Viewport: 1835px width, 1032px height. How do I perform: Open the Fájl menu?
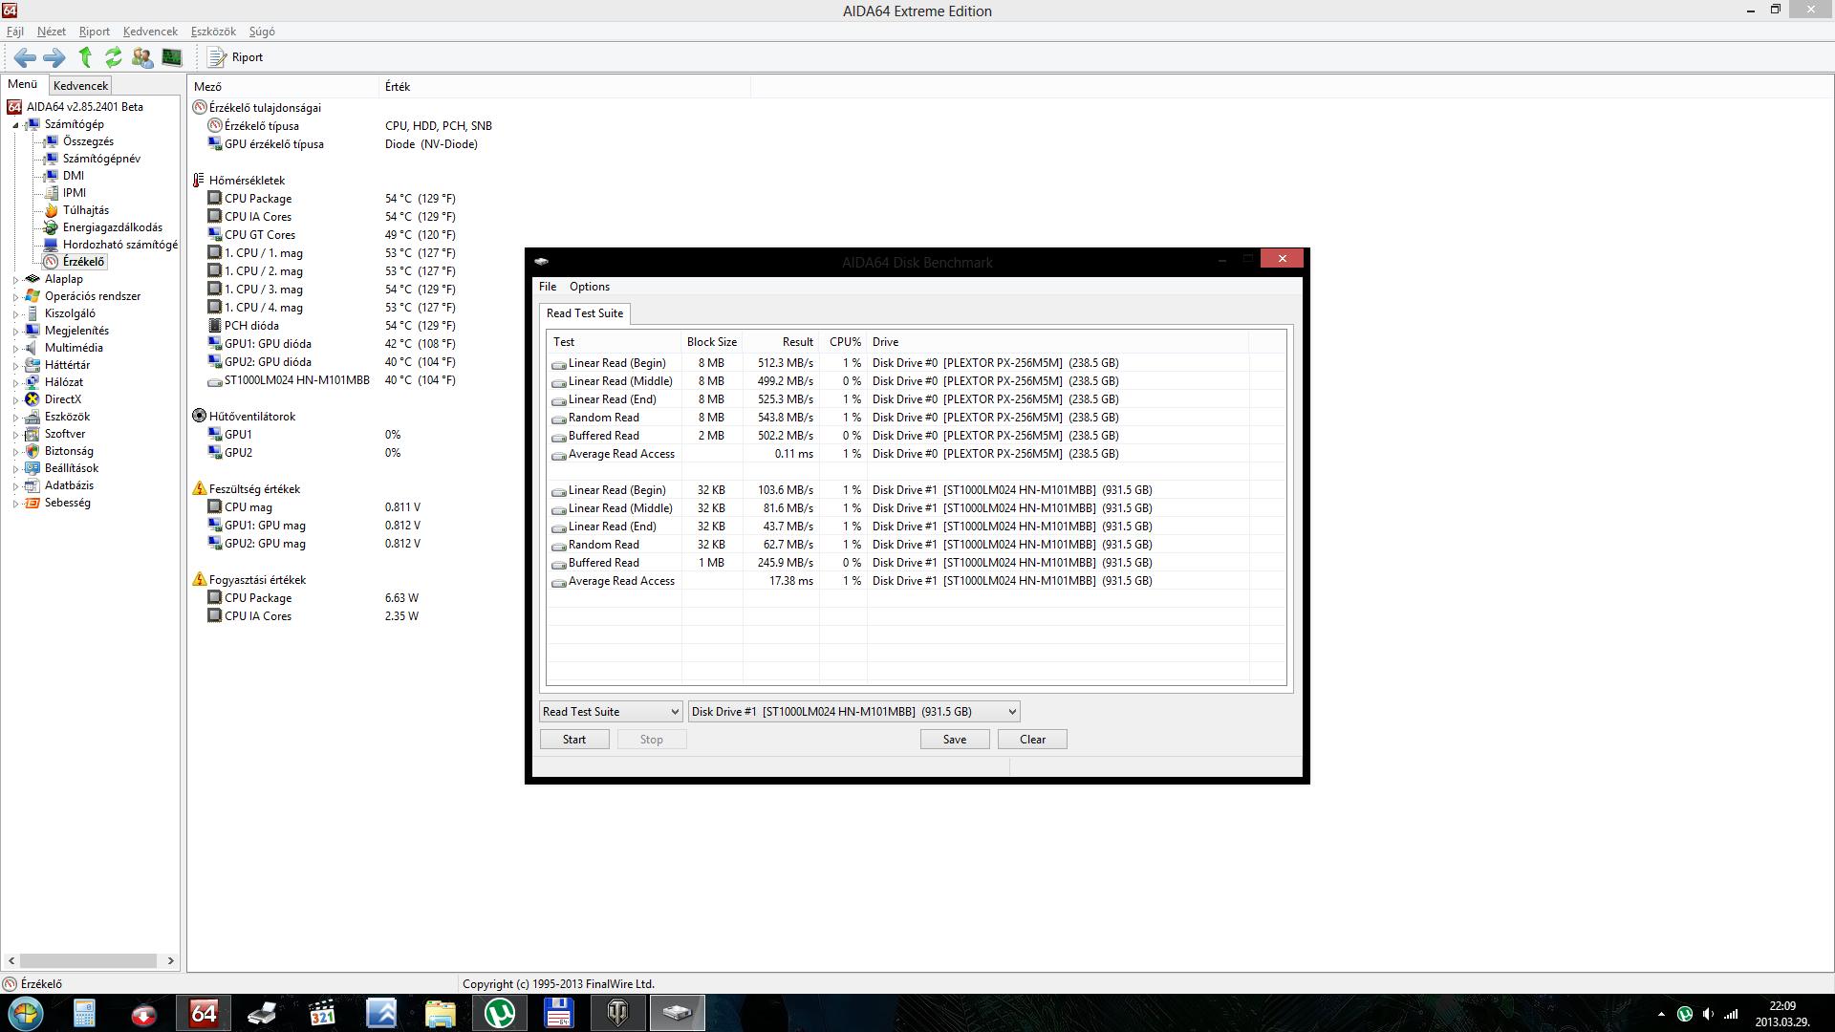[15, 32]
